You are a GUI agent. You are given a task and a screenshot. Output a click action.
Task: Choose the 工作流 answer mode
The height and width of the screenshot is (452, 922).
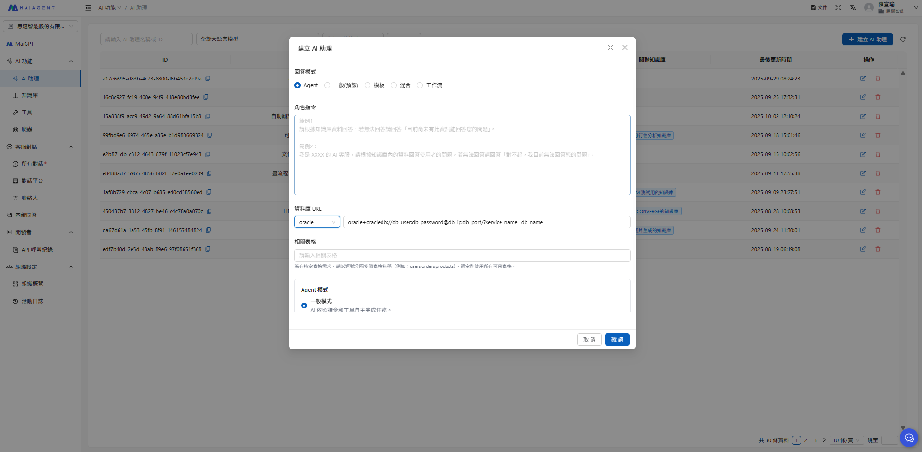coord(420,85)
